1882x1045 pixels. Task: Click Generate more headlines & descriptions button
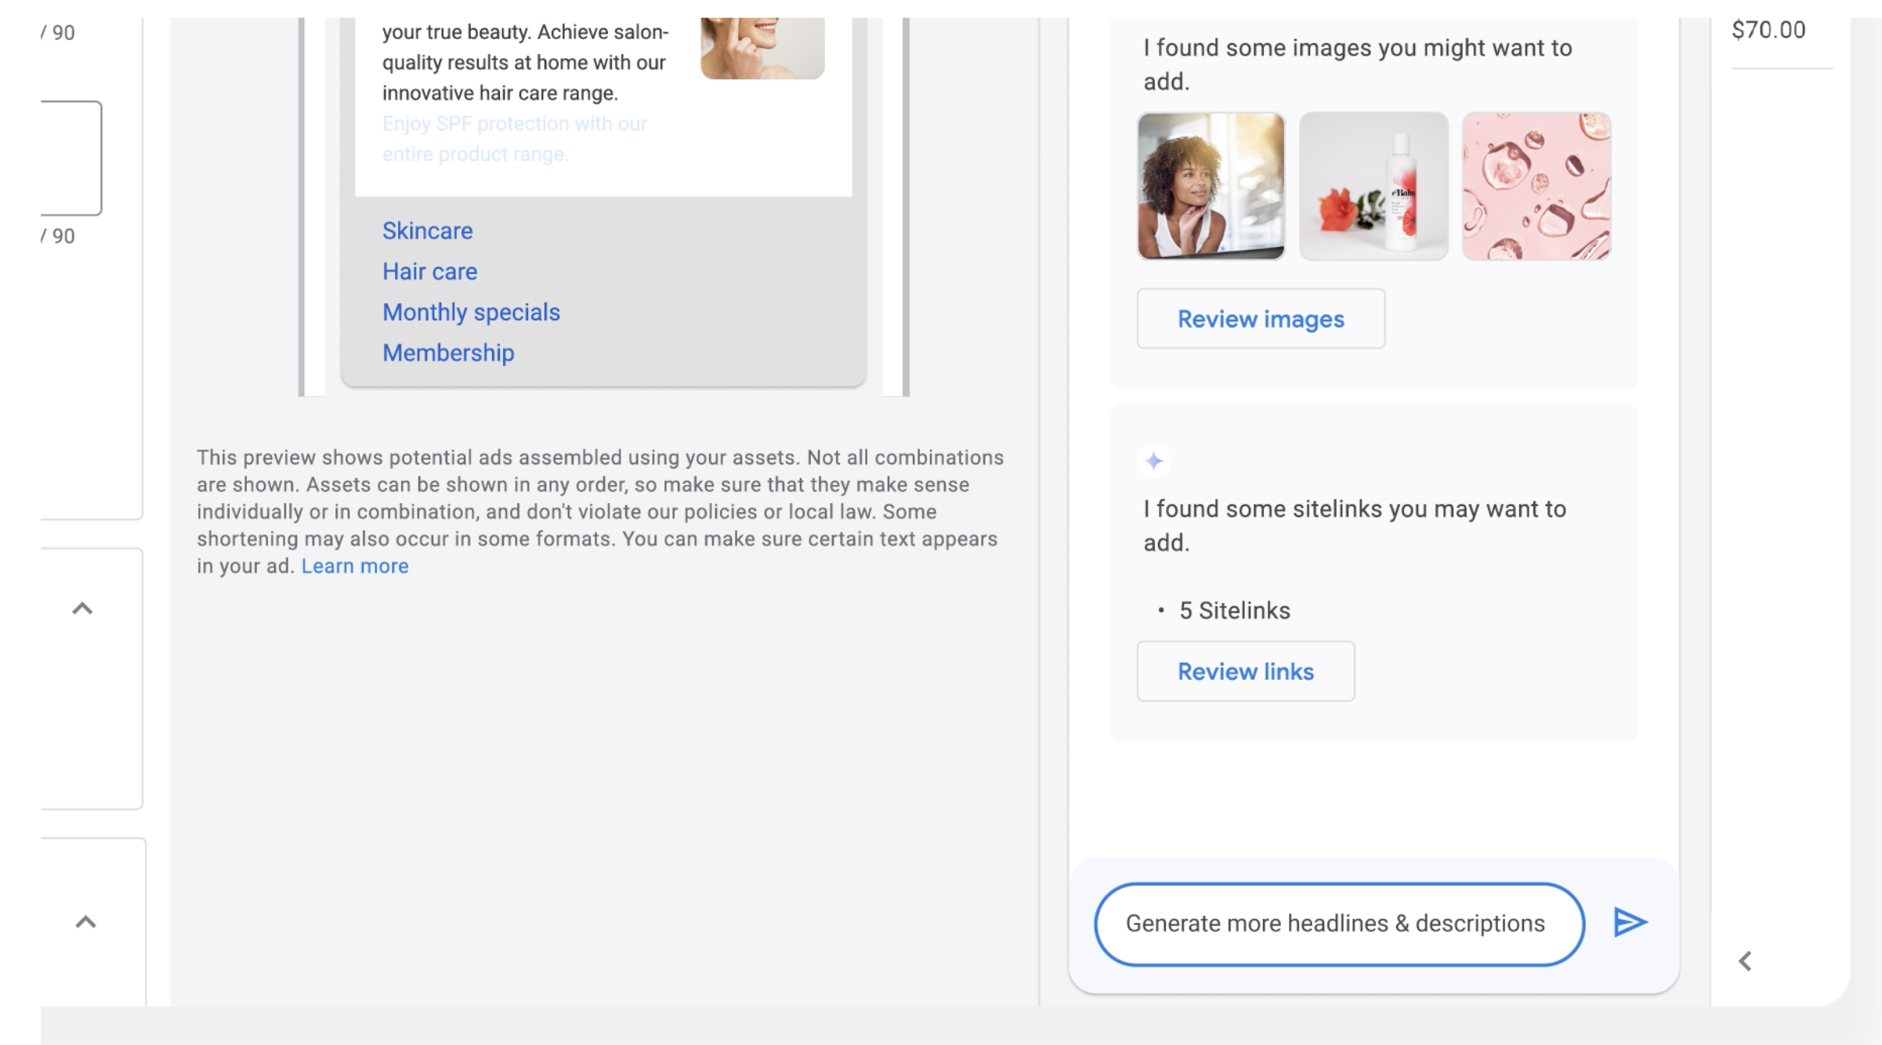(x=1336, y=921)
